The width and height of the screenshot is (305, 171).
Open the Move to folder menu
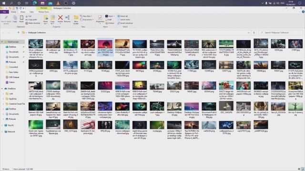click(46, 20)
